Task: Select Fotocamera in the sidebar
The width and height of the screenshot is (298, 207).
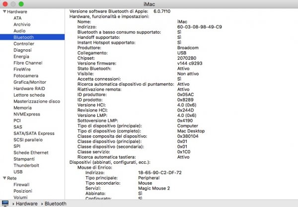Action: (x=26, y=76)
